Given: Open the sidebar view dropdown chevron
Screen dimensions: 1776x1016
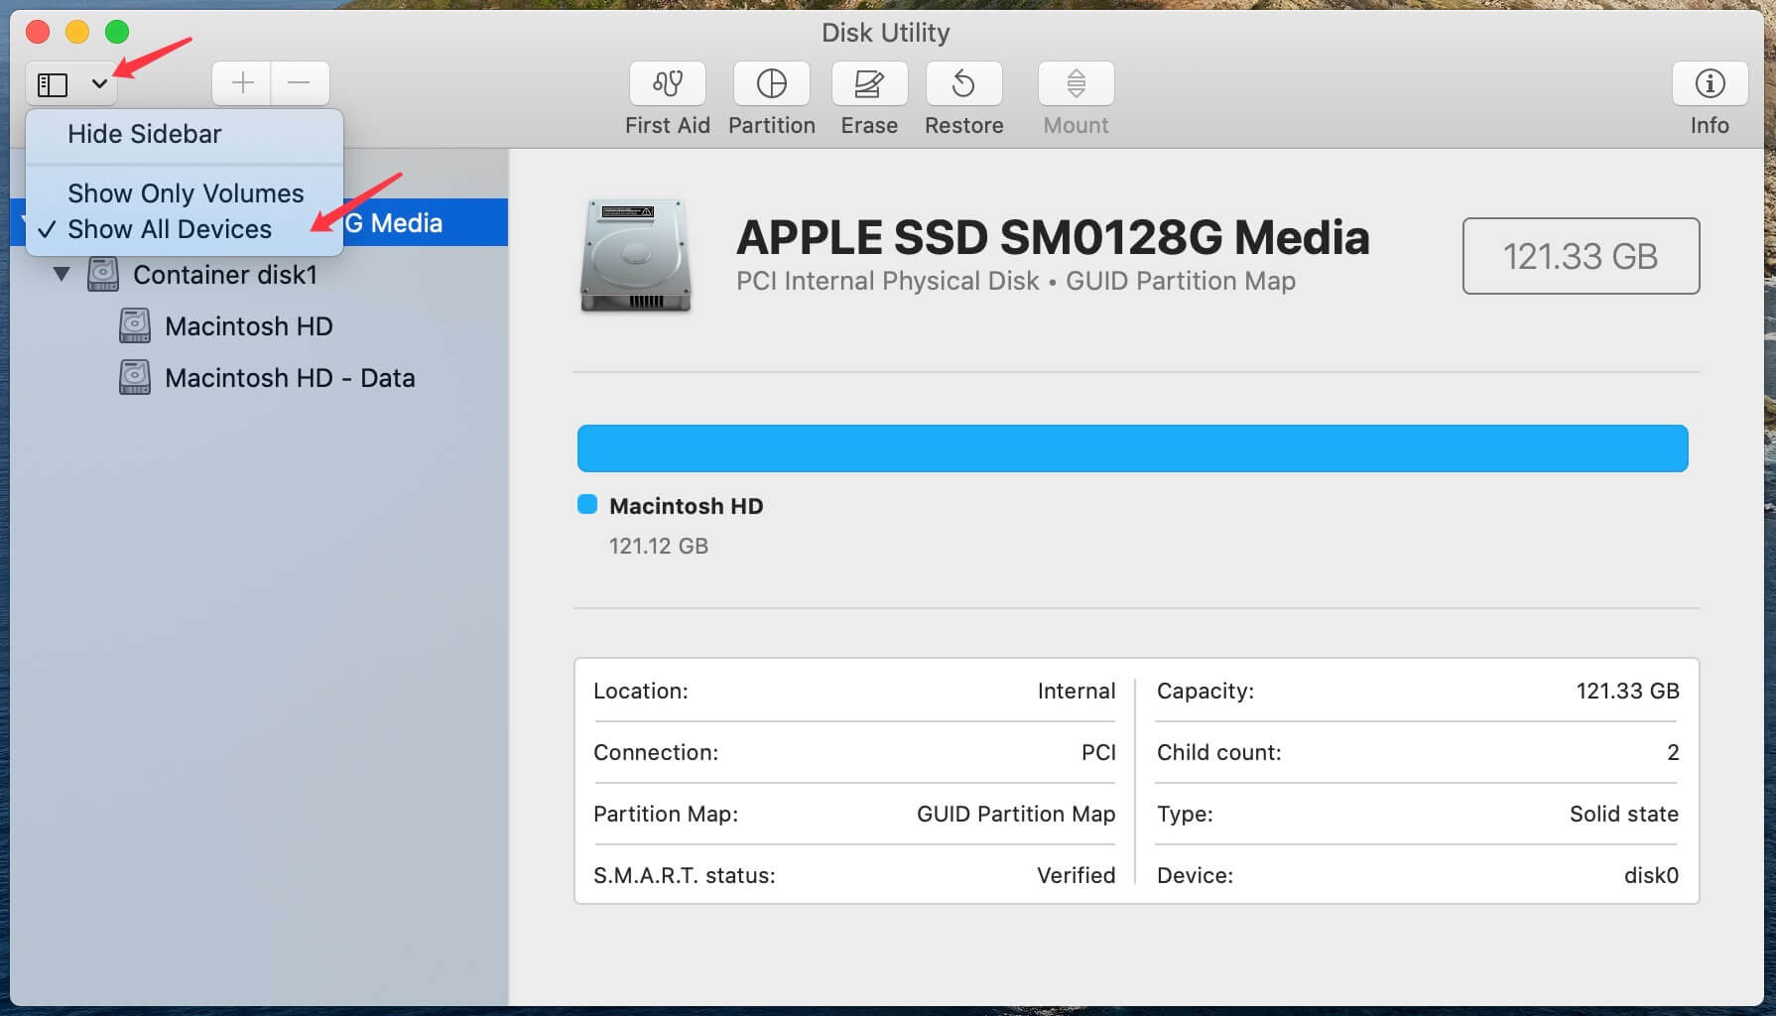Looking at the screenshot, I should tap(97, 83).
